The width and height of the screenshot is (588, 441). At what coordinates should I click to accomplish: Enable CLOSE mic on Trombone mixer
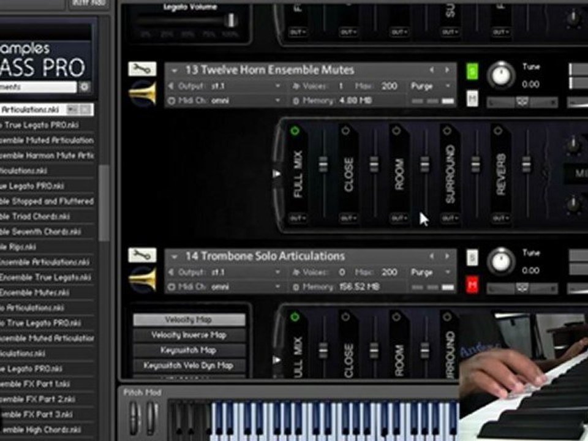pos(345,317)
